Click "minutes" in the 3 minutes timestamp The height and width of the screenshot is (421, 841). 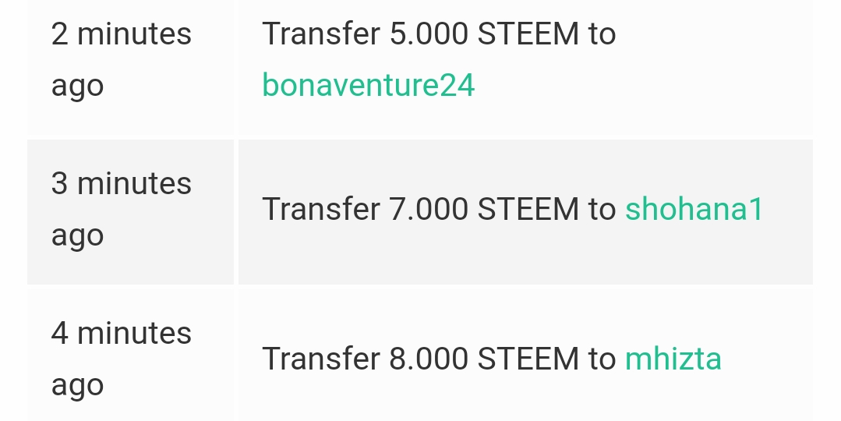(134, 184)
